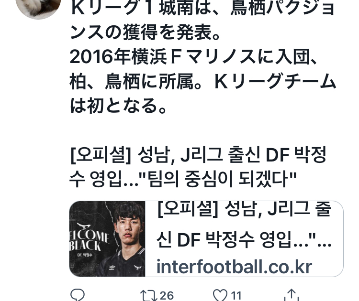Image resolution: width=359 pixels, height=301 pixels.
Task: Click the like count 11
Action: click(x=236, y=296)
